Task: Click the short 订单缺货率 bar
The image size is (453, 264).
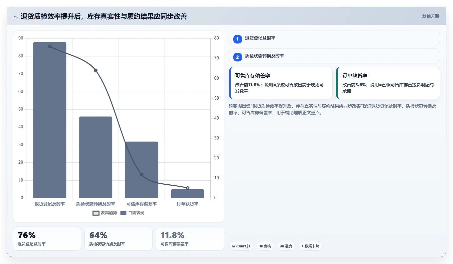Action: (x=187, y=194)
